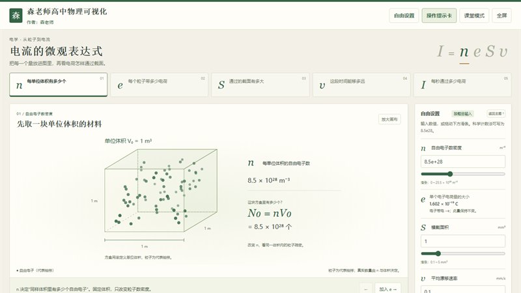Screen dimensions: 521x293
Task: Click the 返回主图 button in settings panel
Action: [x=496, y=113]
